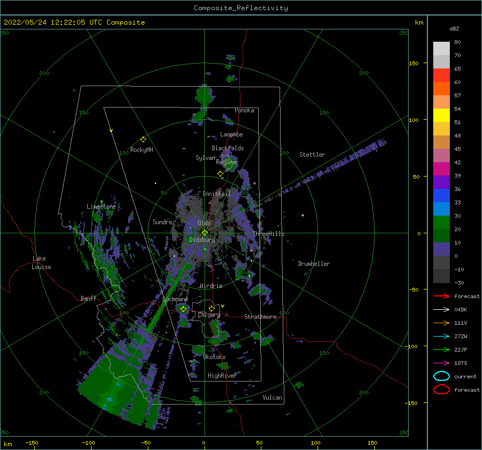Click the Stettler city label

(312, 155)
